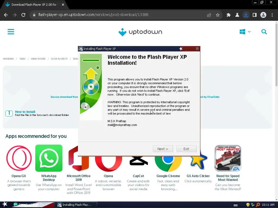Click the mail@mskprathap.com text in installer
This screenshot has width=278, height=208.
tap(122, 125)
